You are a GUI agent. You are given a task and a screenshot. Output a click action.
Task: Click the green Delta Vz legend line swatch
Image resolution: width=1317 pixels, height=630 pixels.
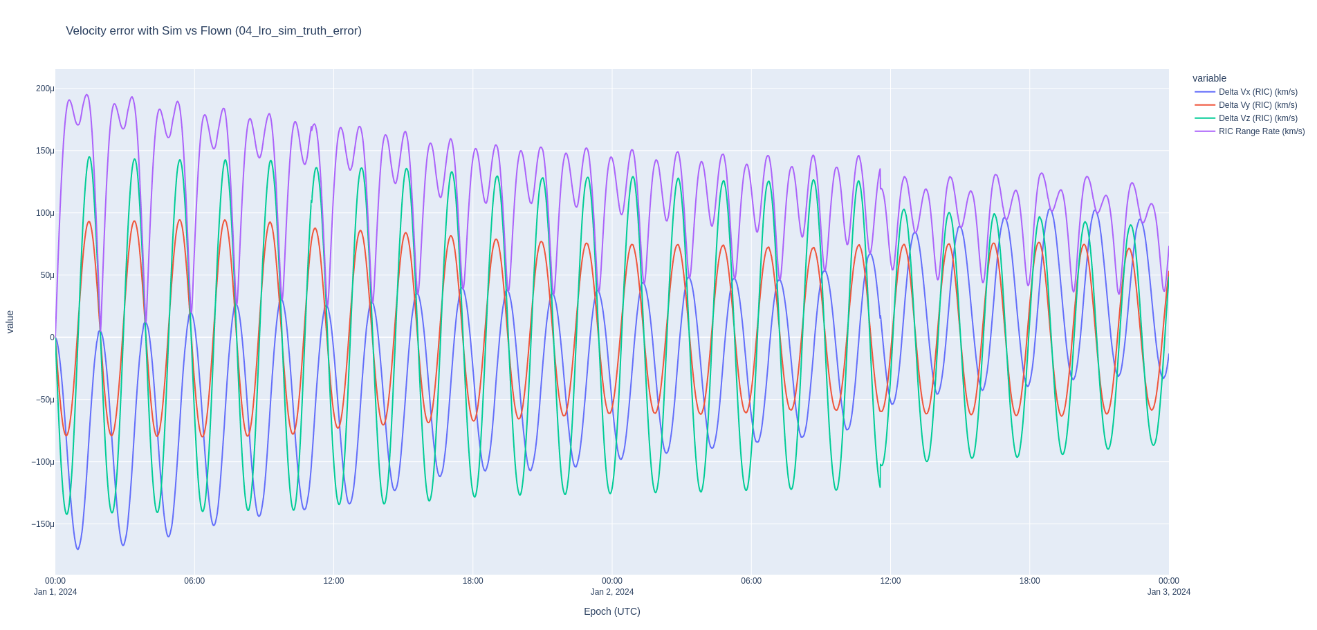tap(1205, 118)
